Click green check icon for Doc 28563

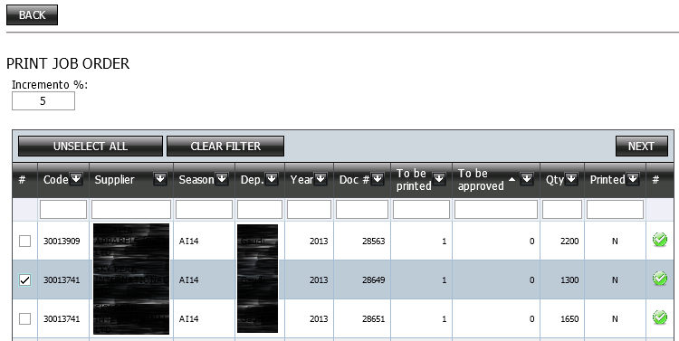pos(659,240)
